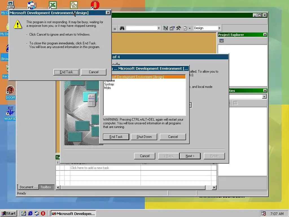Select the Outlook Express desktop shortcut
289x217 pixels.
click(32, 5)
